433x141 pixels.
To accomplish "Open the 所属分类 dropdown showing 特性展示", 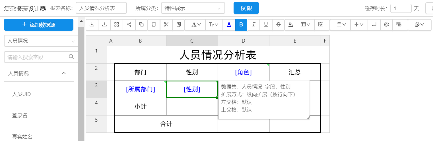I will 193,8.
